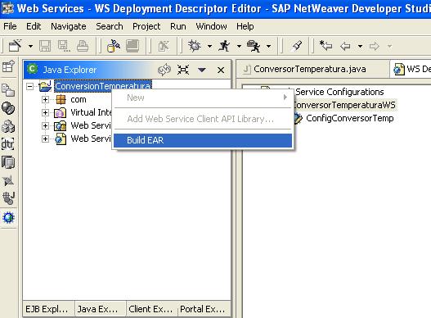Viewport: 431px width, 318px height.
Task: Select the com package item
Action: [79, 99]
